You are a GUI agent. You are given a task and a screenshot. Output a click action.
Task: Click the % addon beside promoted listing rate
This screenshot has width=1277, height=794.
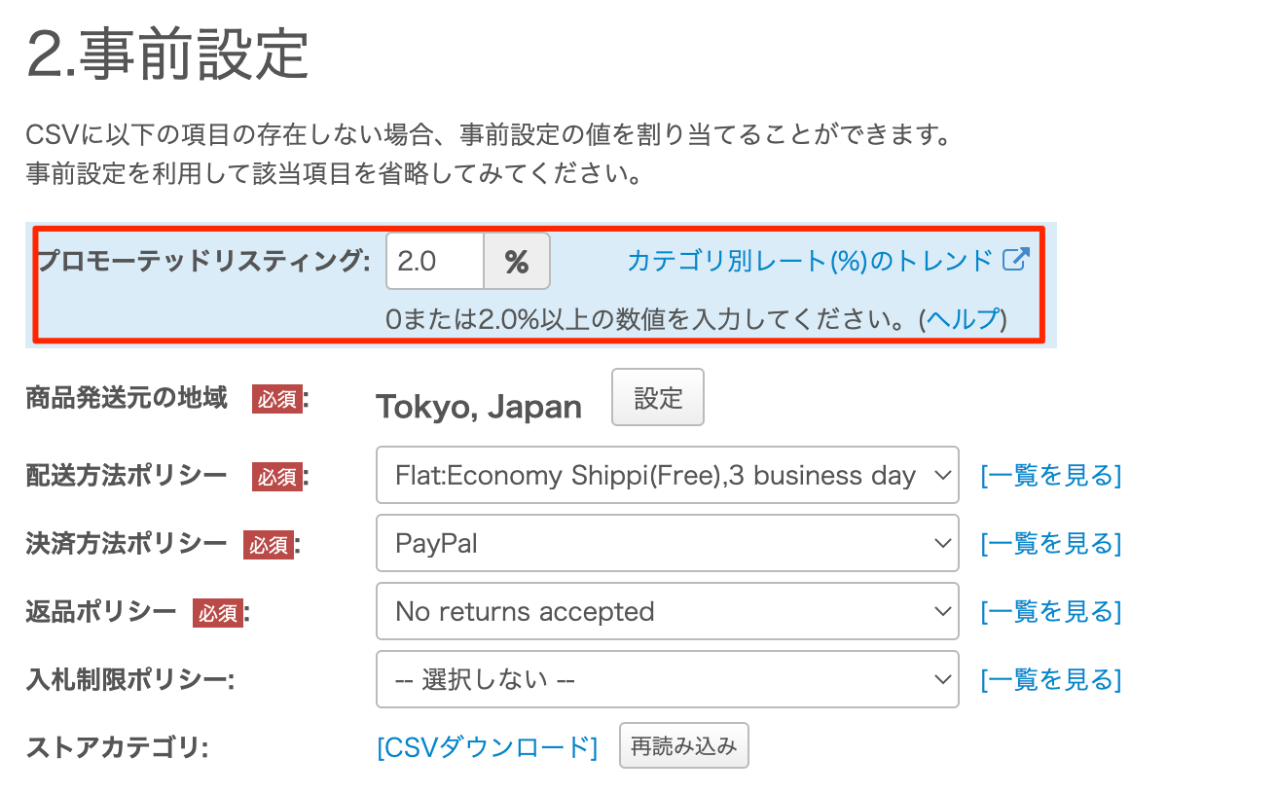pyautogui.click(x=516, y=261)
